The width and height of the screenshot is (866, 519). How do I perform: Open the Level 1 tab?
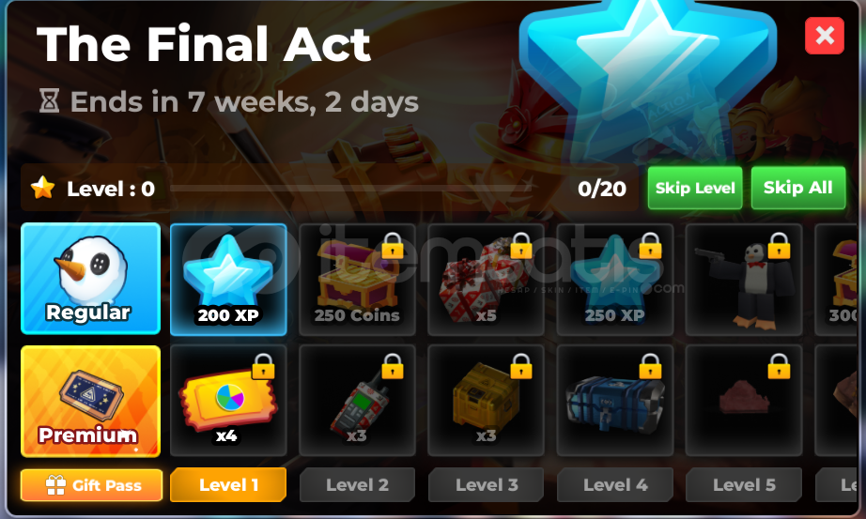228,485
